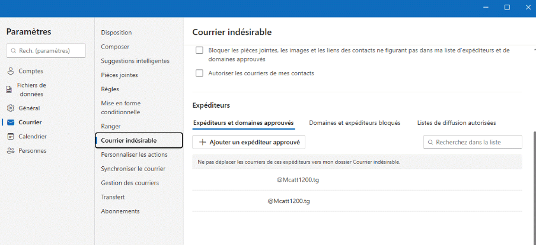The width and height of the screenshot is (536, 245).
Task: Click the Personnes people icon
Action: 11,150
